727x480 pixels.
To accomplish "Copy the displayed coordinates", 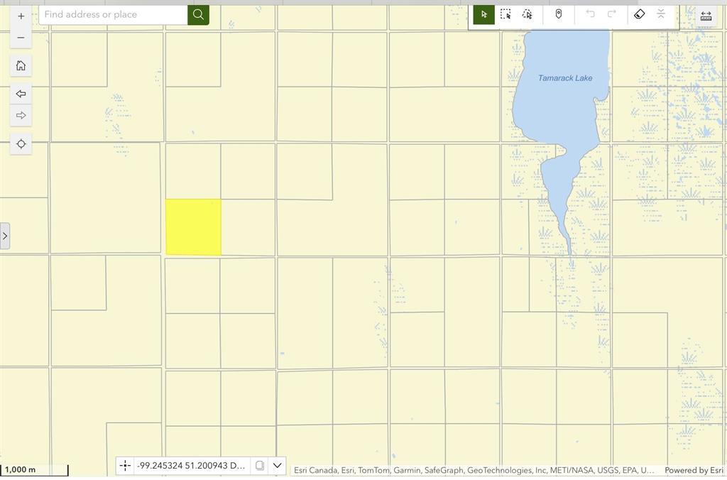I will click(260, 466).
